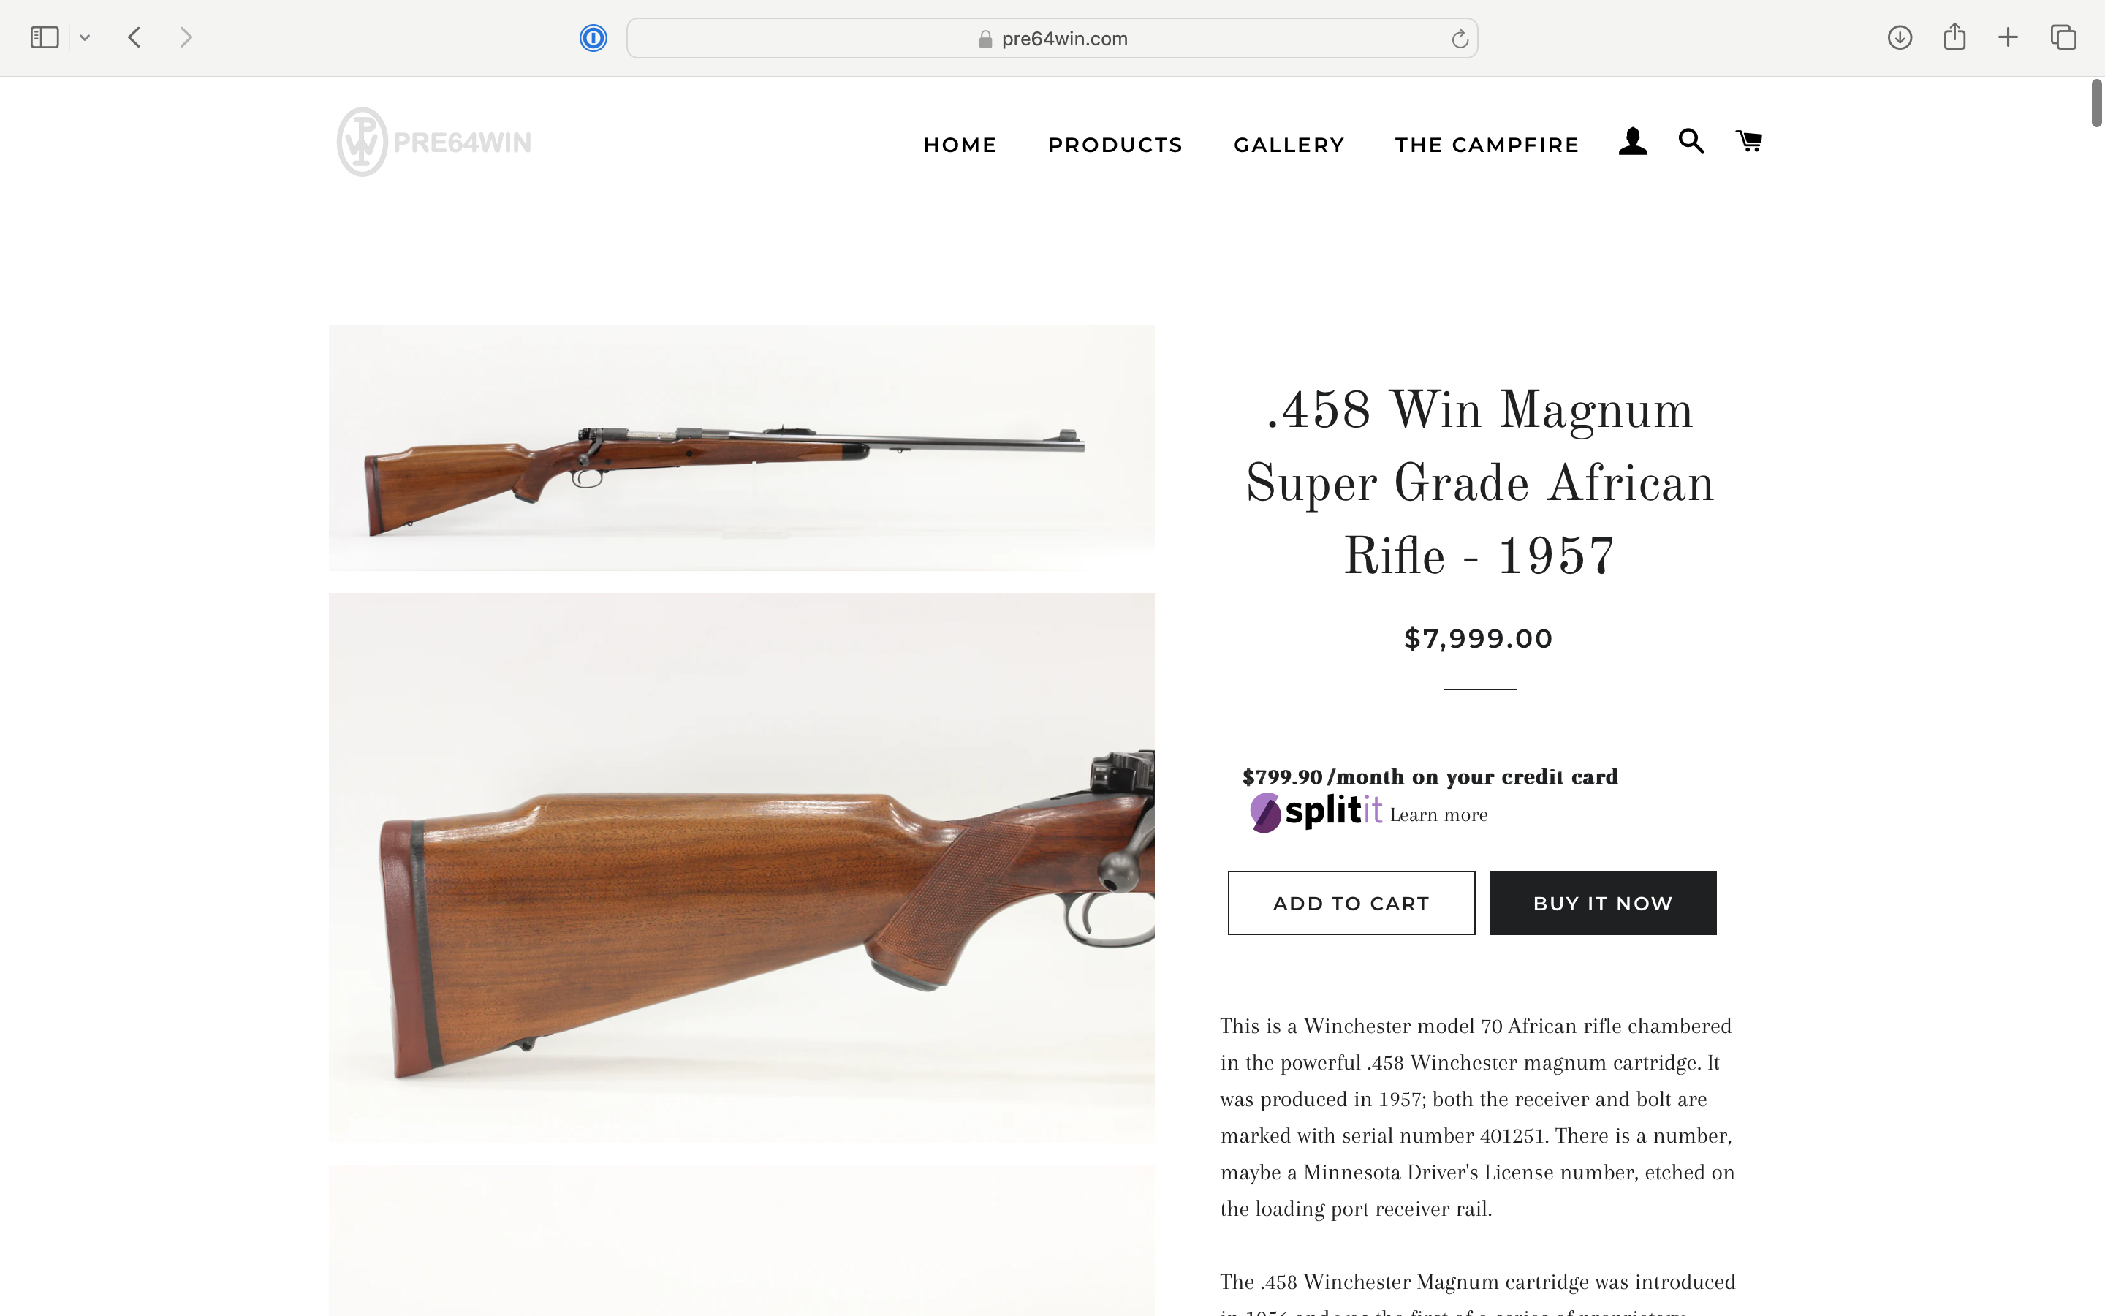The image size is (2105, 1316).
Task: Toggle the Safari sidebar icon
Action: pyautogui.click(x=45, y=37)
